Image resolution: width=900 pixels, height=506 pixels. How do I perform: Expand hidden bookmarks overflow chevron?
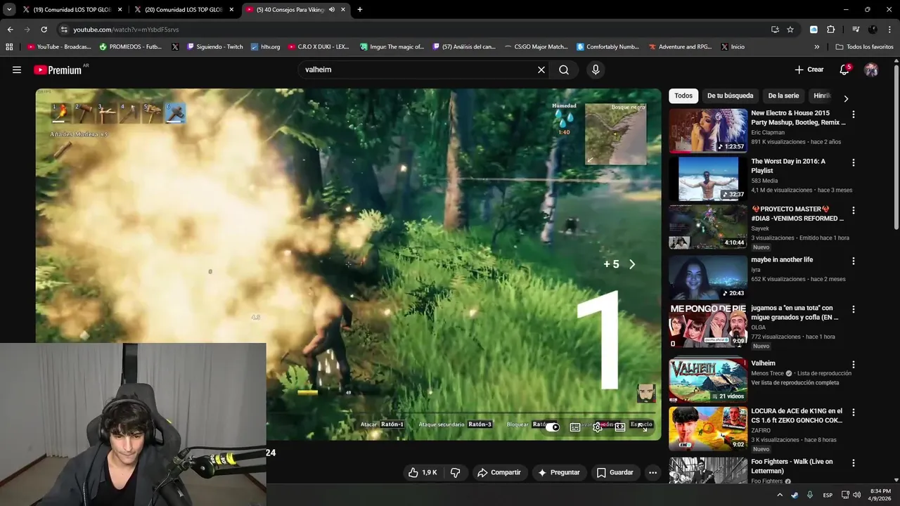click(x=817, y=47)
